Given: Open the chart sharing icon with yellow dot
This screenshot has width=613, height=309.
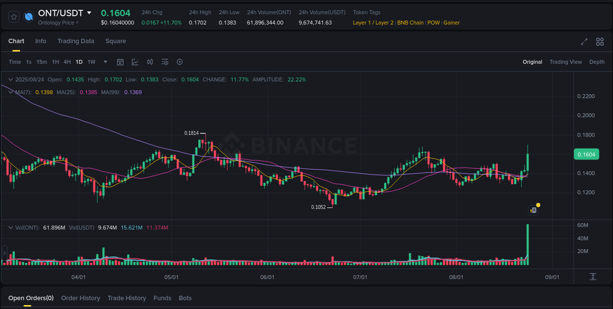Looking at the screenshot, I should [x=534, y=209].
